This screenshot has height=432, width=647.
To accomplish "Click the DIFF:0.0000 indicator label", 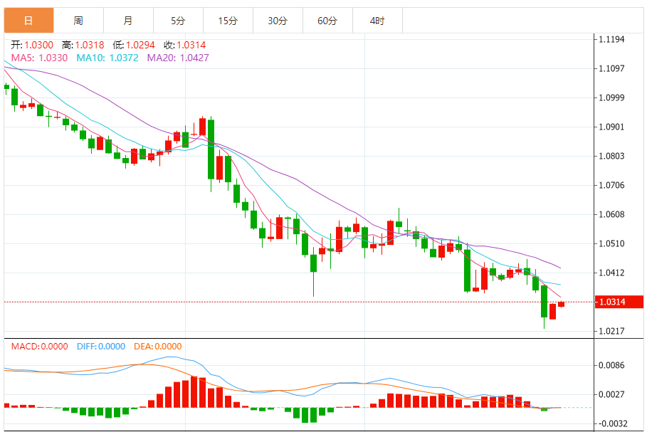I will click(x=101, y=346).
